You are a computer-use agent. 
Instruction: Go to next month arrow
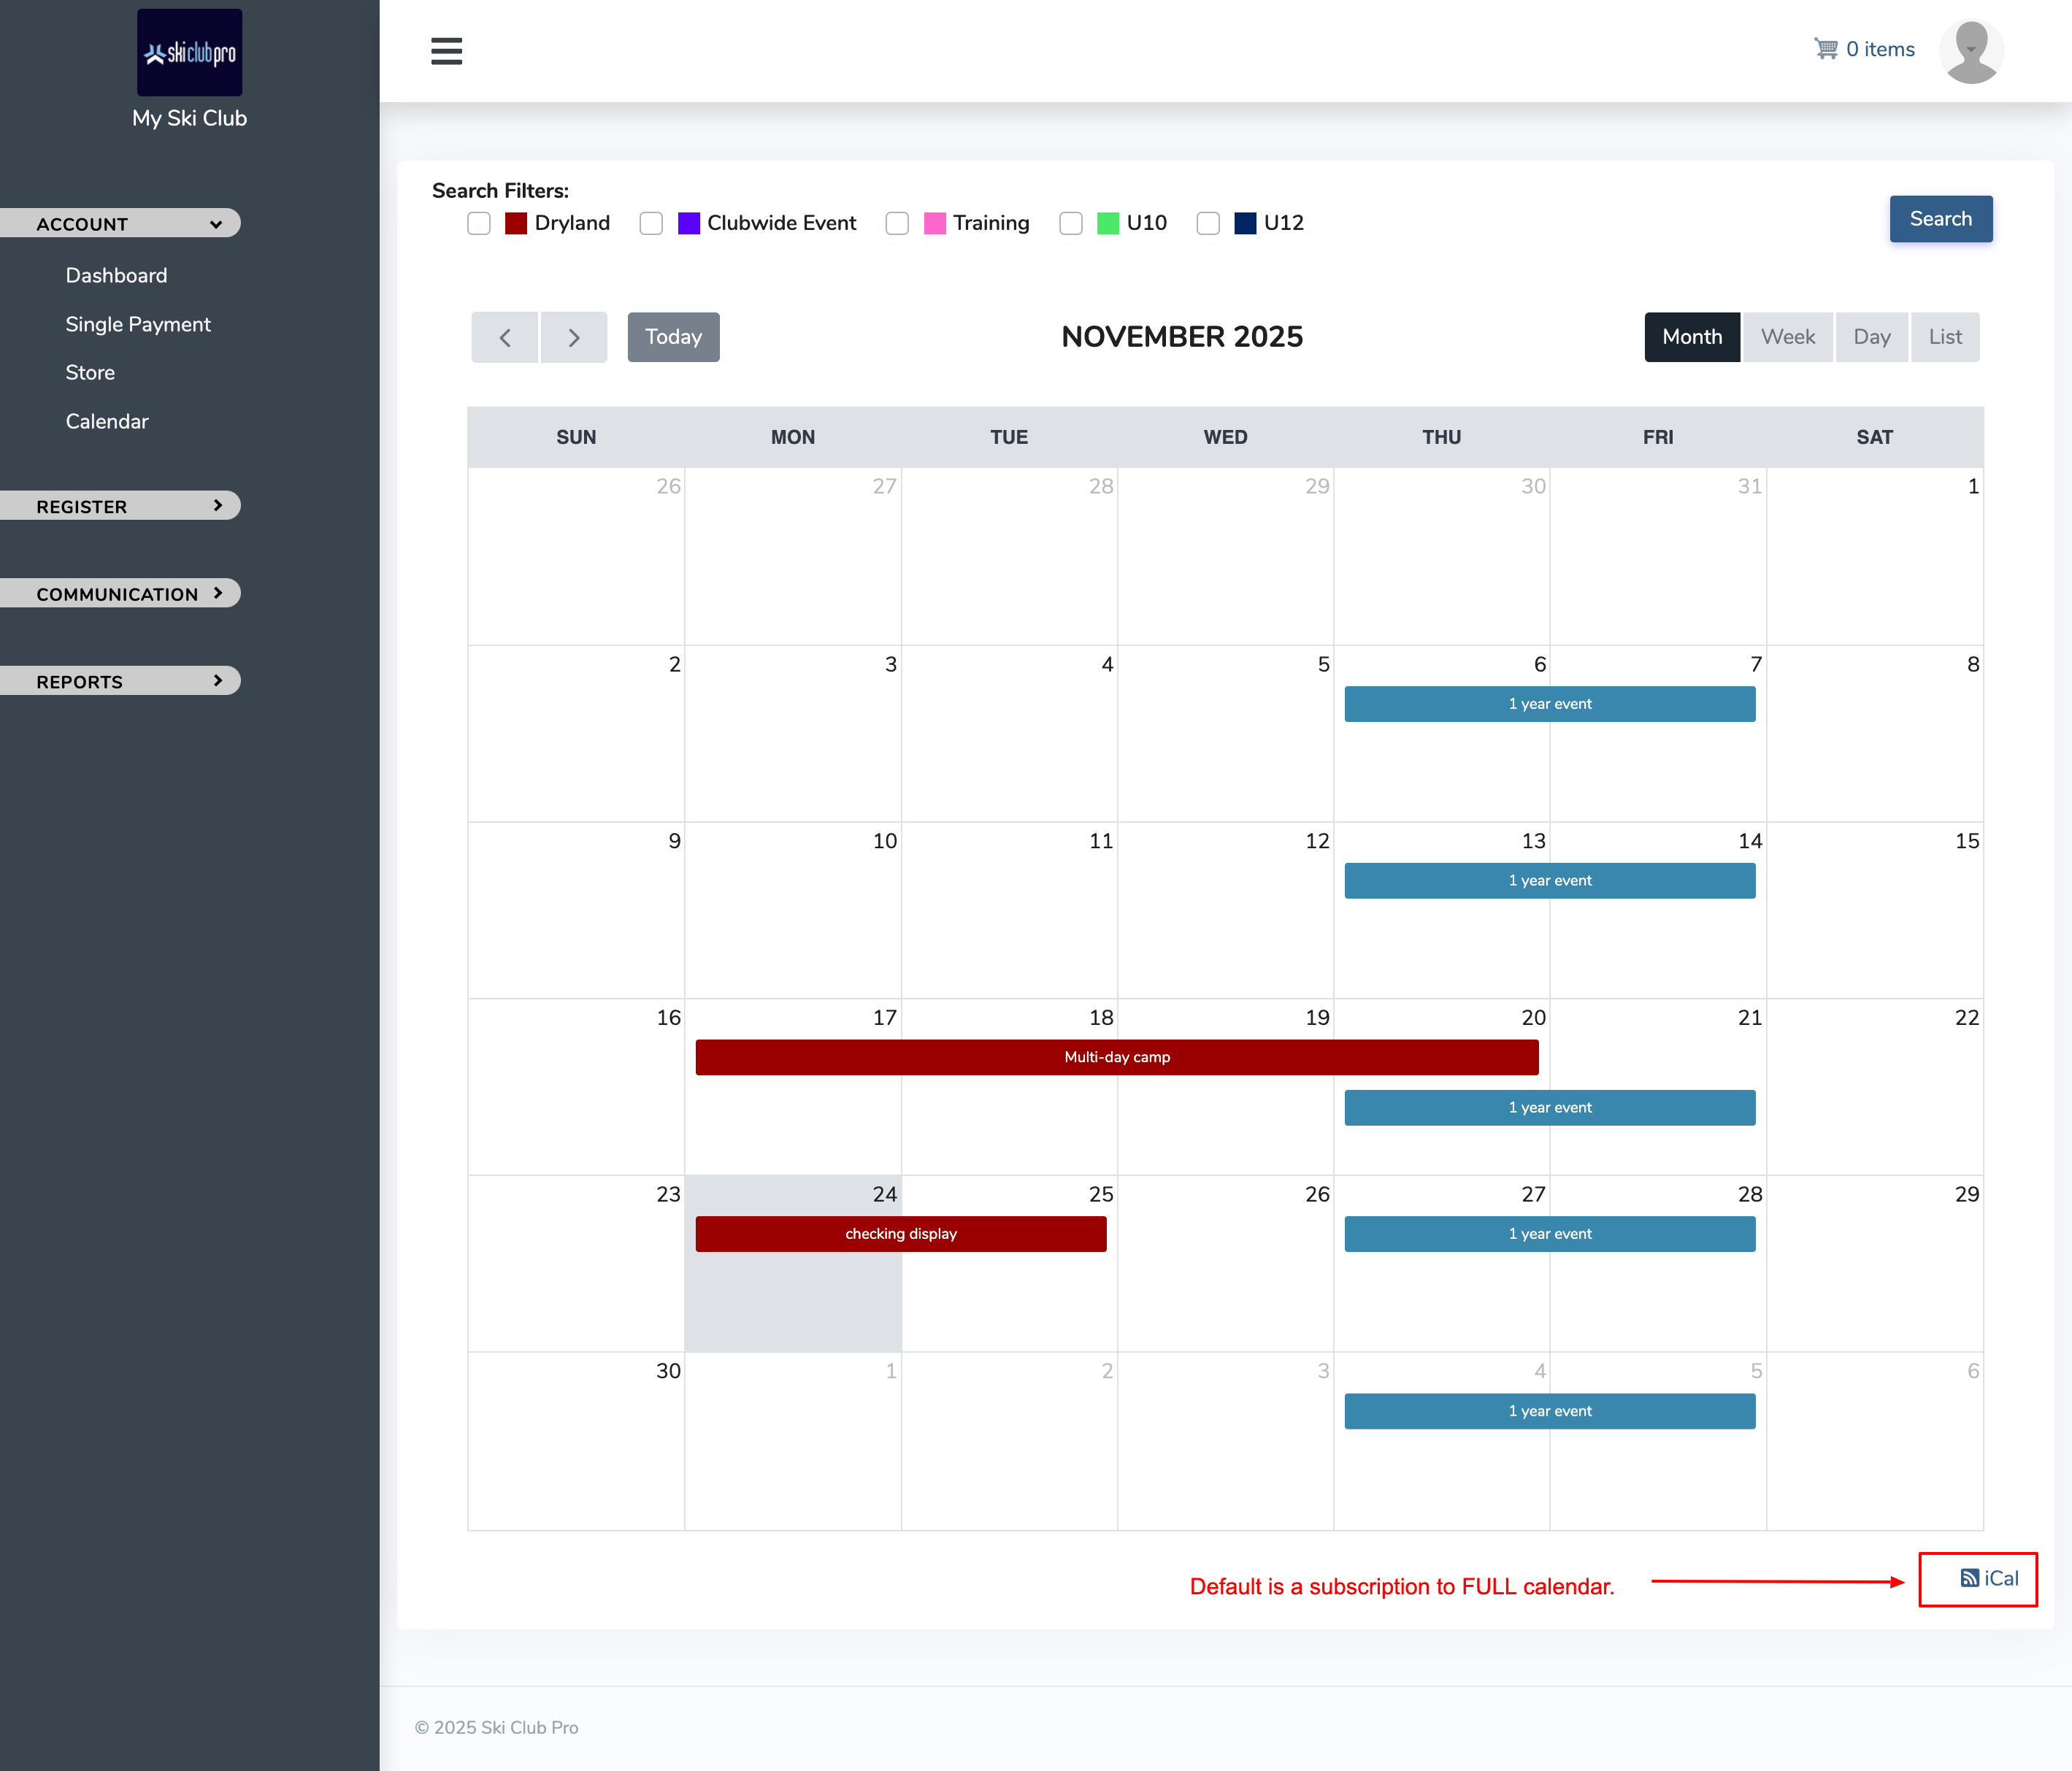[x=573, y=337]
